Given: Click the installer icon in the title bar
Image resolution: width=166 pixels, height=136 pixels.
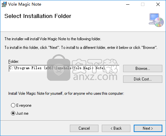Looking at the screenshot, I should 4,4.
